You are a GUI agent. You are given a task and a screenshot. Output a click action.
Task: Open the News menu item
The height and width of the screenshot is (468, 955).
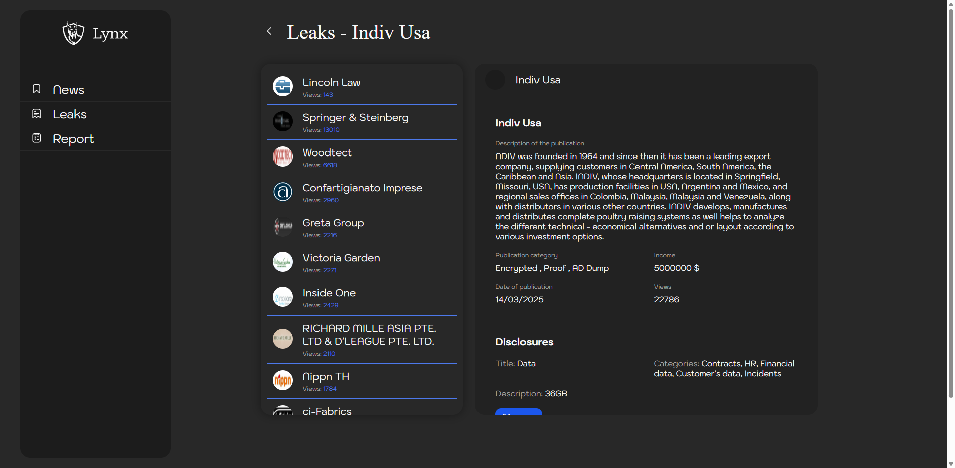(69, 90)
